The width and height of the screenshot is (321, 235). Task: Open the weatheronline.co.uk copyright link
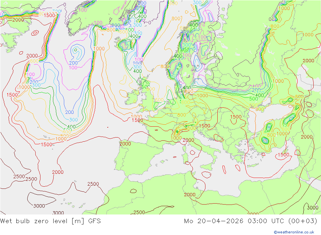294,232
